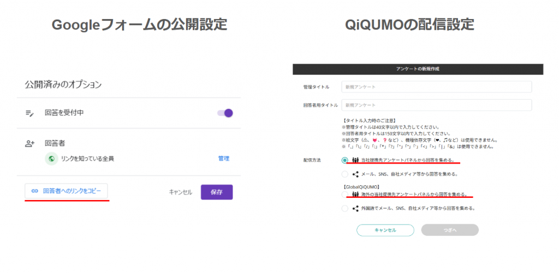Image resolution: width=559 pixels, height=273 pixels.
Task: Select radio 海外の当社提携先アンケートパネルから回答を集める
Action: pyautogui.click(x=344, y=195)
